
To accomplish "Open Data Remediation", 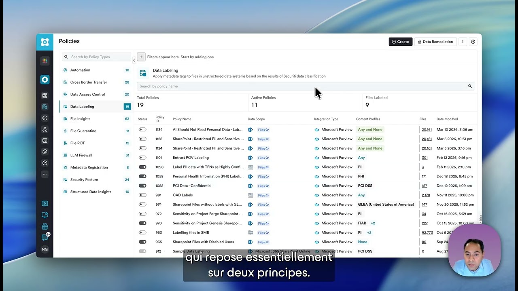I will tap(435, 42).
